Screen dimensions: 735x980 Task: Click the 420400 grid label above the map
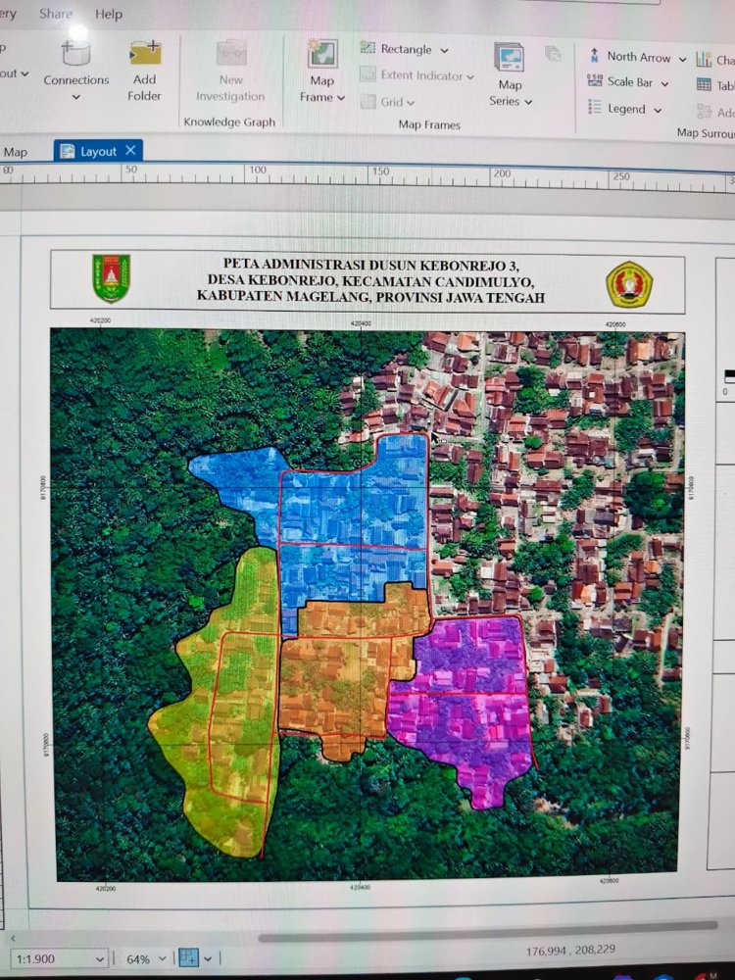click(360, 323)
